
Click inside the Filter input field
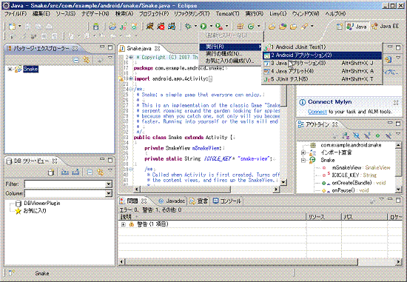click(x=65, y=184)
